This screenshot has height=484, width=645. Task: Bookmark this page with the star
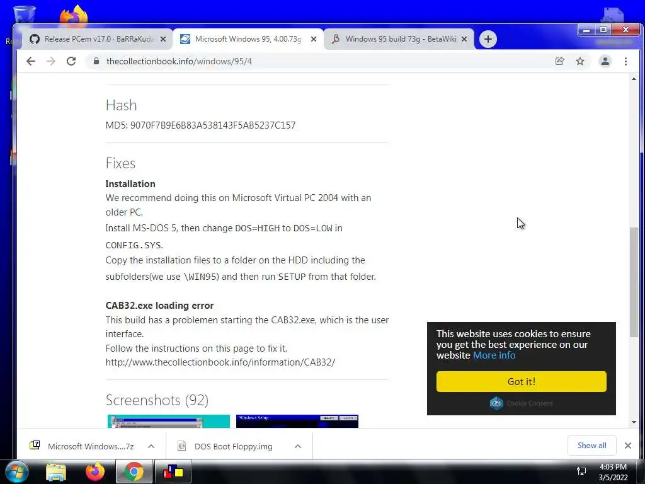pos(580,61)
